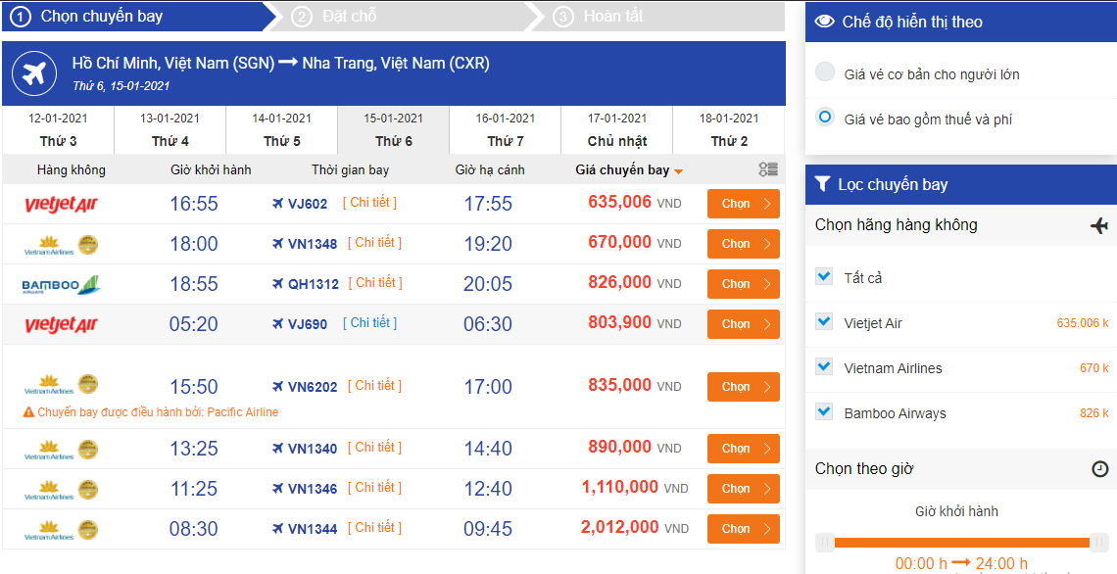Open the 17-01-2021 Chủ nhật date tab
The image size is (1117, 574).
point(617,129)
